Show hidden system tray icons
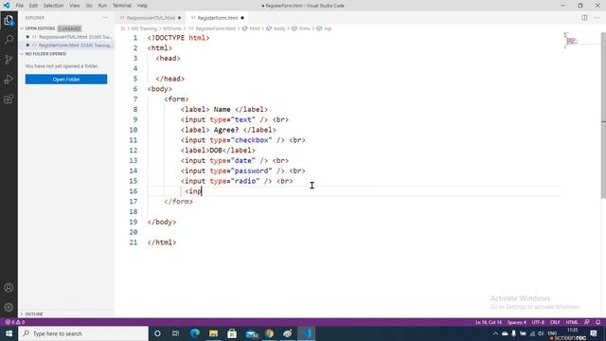Screen dimensions: 606x341 point(496,333)
